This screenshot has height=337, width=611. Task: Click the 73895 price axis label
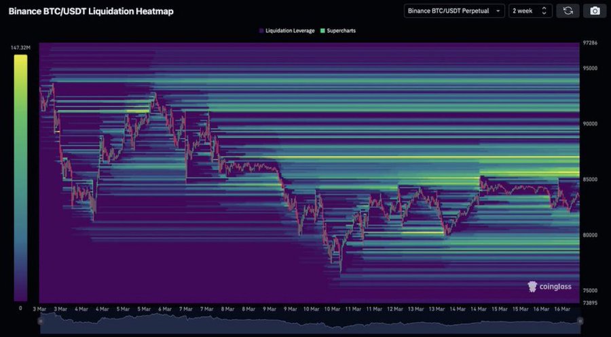click(589, 302)
